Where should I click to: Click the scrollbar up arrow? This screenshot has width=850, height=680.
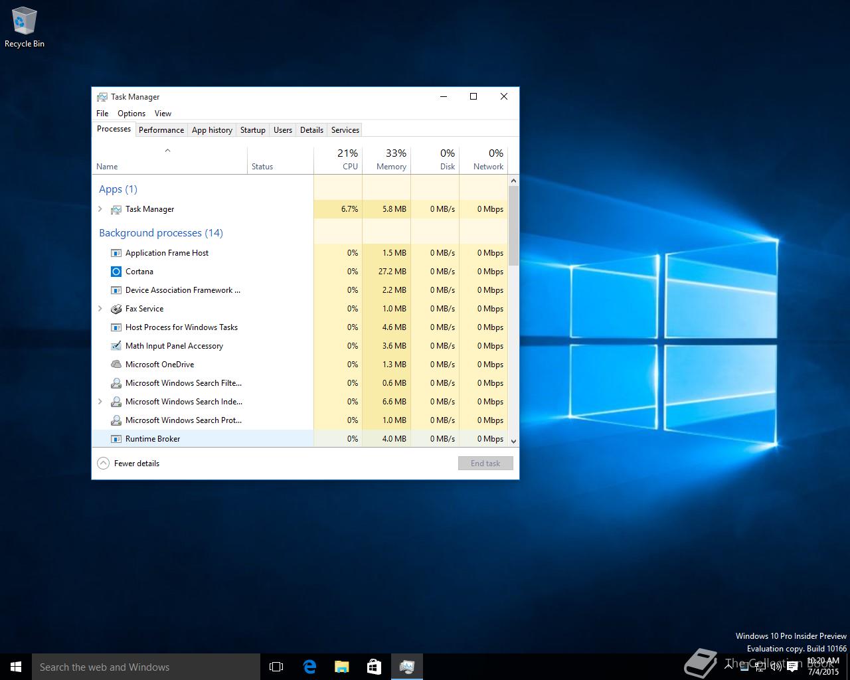513,181
